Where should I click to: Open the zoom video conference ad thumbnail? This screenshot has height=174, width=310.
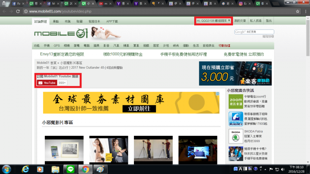[236, 101]
